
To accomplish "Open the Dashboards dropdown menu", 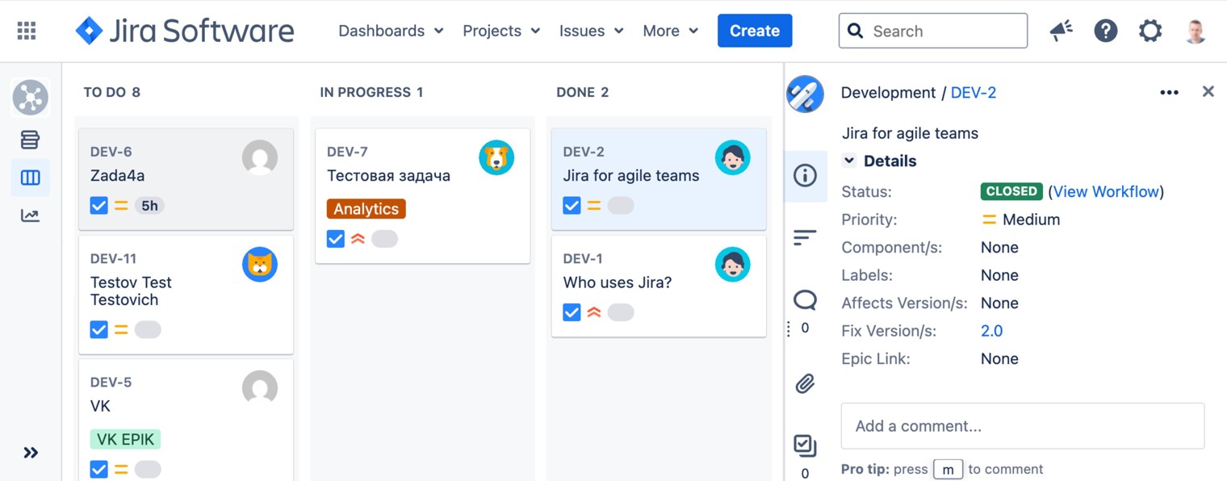I will 391,31.
